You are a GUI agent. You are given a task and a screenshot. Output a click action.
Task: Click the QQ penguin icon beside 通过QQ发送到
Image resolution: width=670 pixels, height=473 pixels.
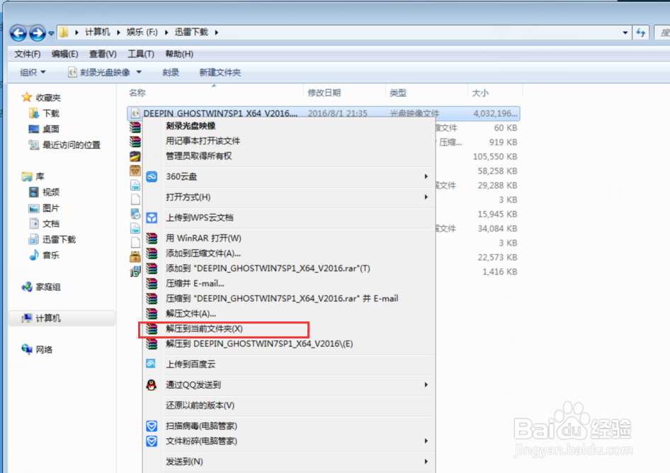point(151,385)
